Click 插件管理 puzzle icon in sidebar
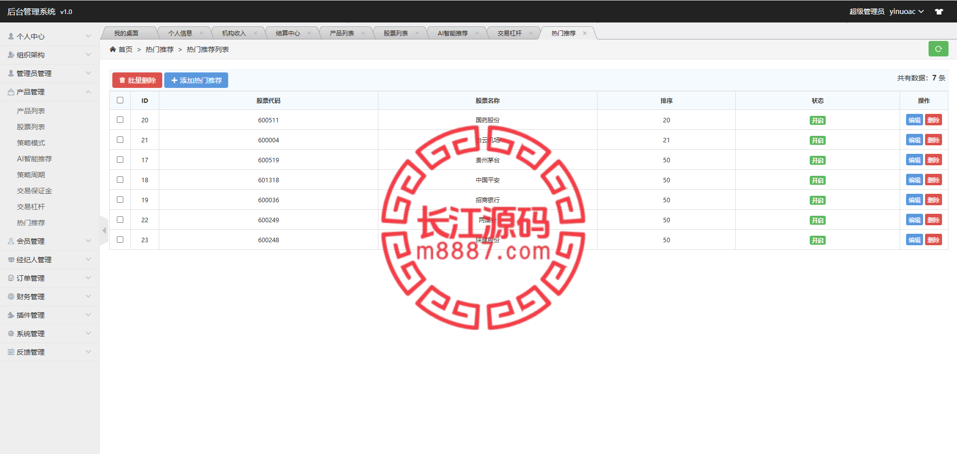The width and height of the screenshot is (957, 454). (11, 315)
